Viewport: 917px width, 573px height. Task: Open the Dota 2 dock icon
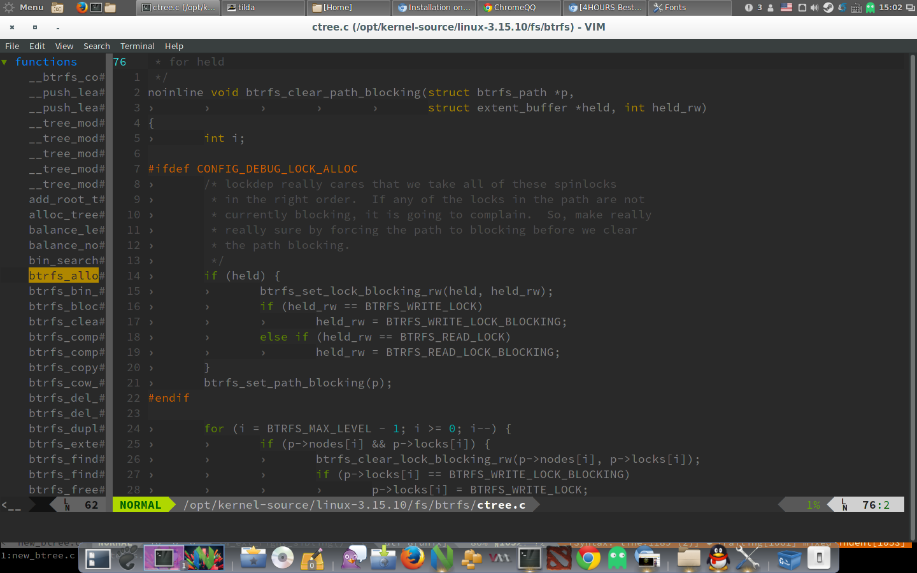coord(559,558)
